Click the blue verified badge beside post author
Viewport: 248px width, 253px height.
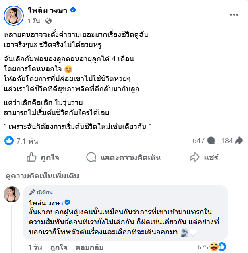pyautogui.click(x=73, y=10)
